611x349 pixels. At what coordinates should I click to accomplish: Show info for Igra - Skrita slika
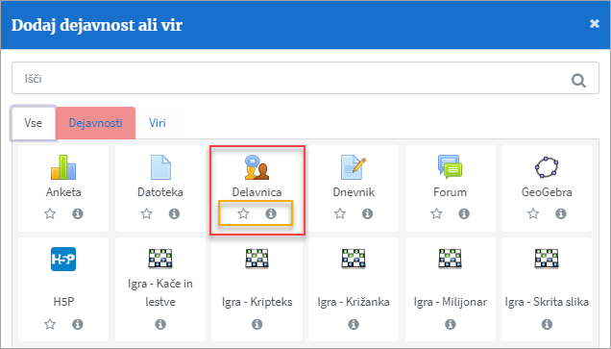547,324
